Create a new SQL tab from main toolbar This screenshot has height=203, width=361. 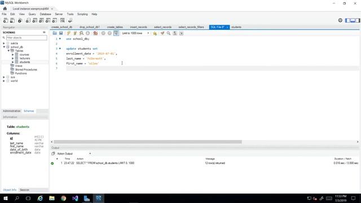click(6, 20)
